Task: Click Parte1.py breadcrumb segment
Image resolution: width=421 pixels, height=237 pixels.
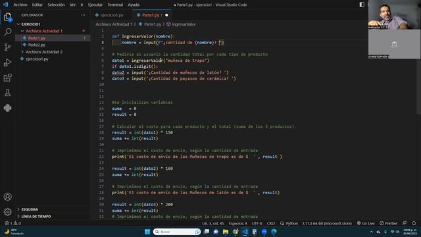Action: coord(152,24)
